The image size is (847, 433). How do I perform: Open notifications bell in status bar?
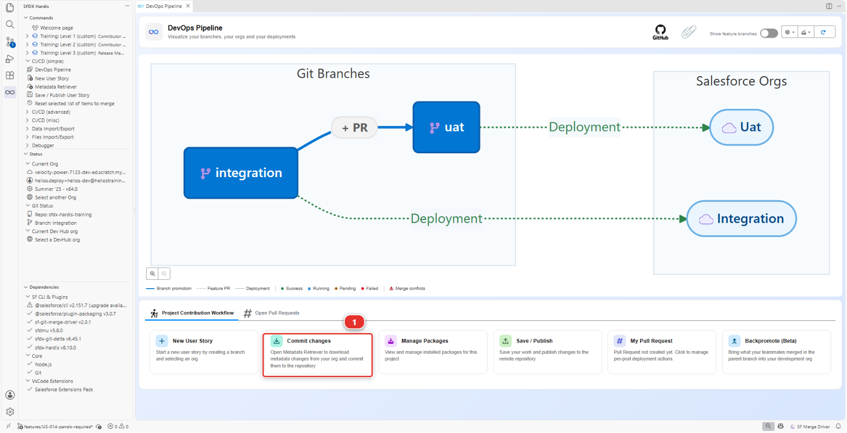[838, 426]
